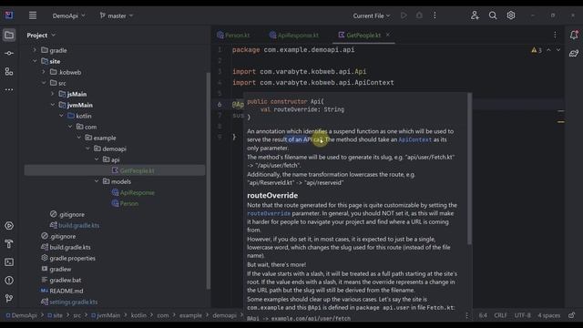583x328 pixels.
Task: Switch to Person.kt tab
Action: click(233, 36)
